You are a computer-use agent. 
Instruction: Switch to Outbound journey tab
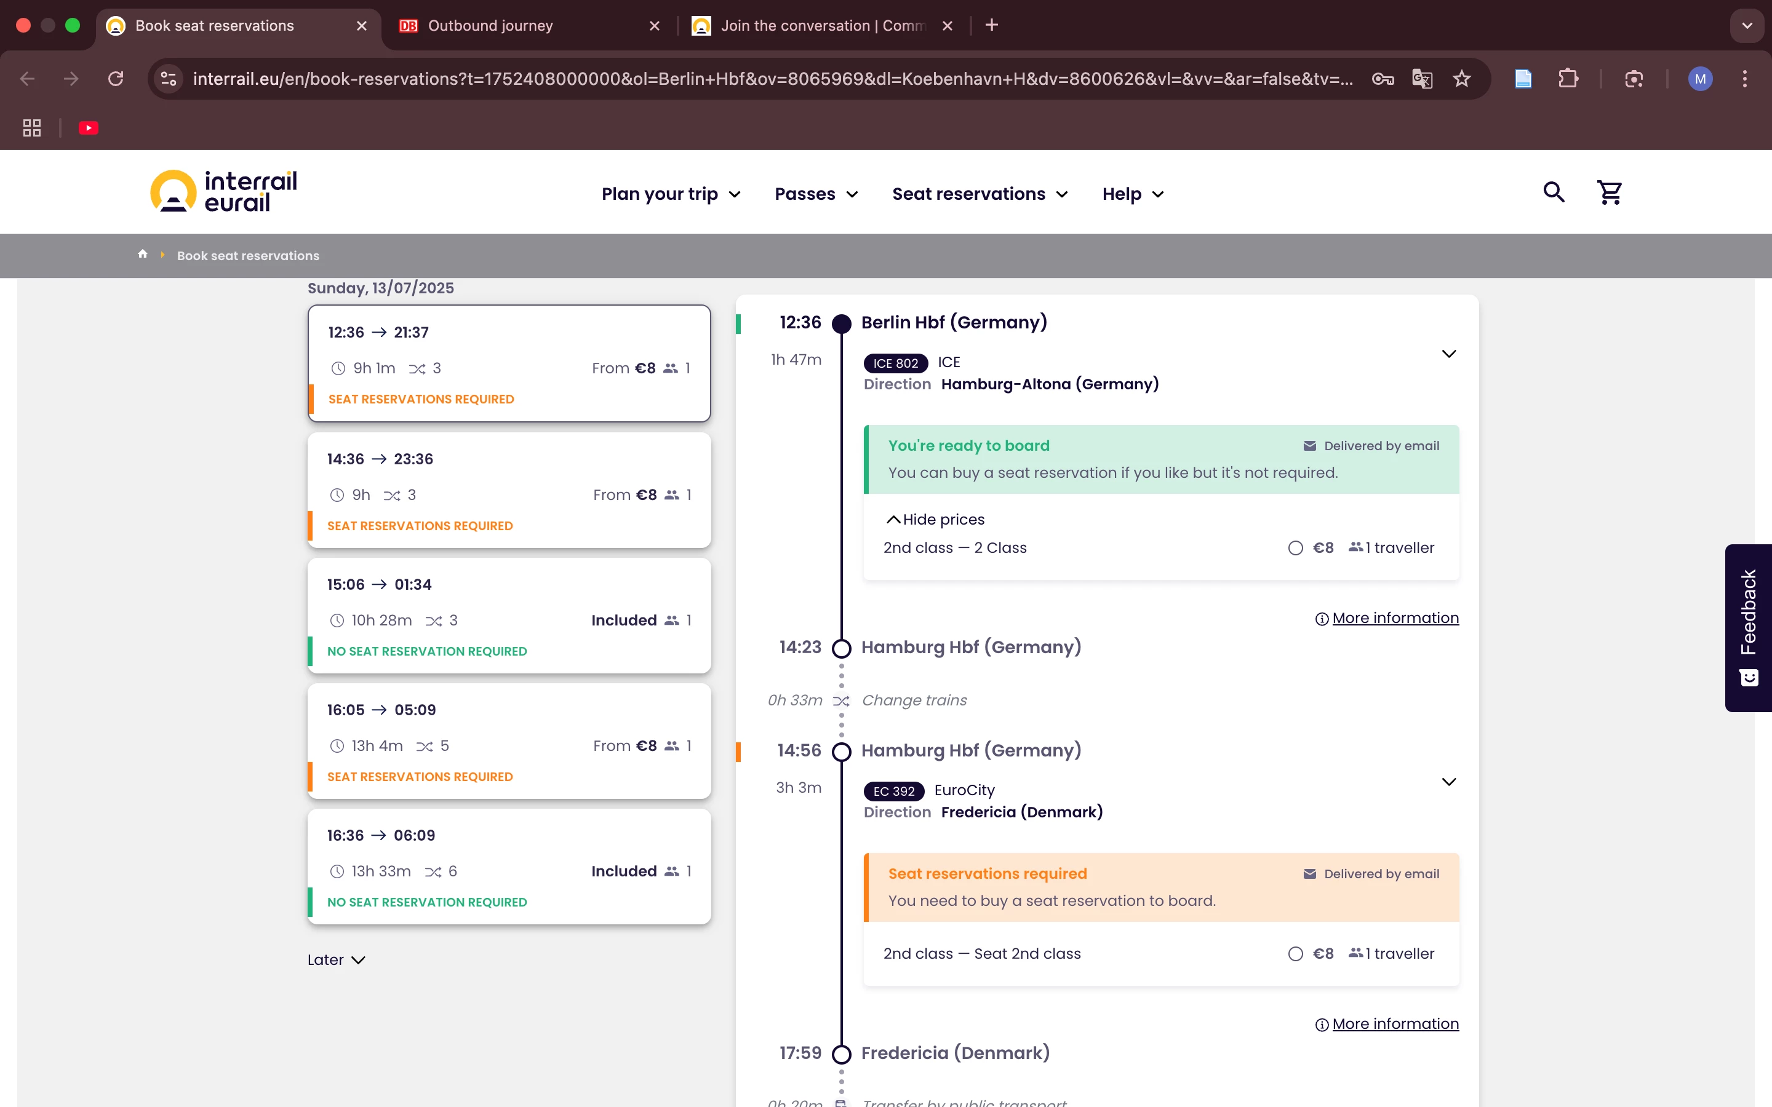(490, 26)
